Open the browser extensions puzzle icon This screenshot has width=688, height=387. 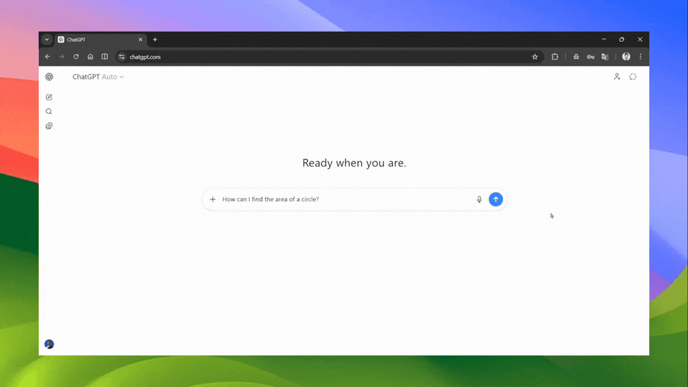pyautogui.click(x=555, y=57)
